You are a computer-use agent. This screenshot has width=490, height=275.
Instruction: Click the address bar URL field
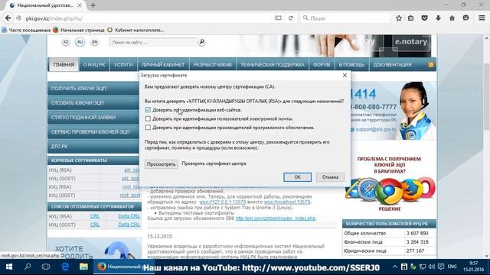[x=147, y=18]
